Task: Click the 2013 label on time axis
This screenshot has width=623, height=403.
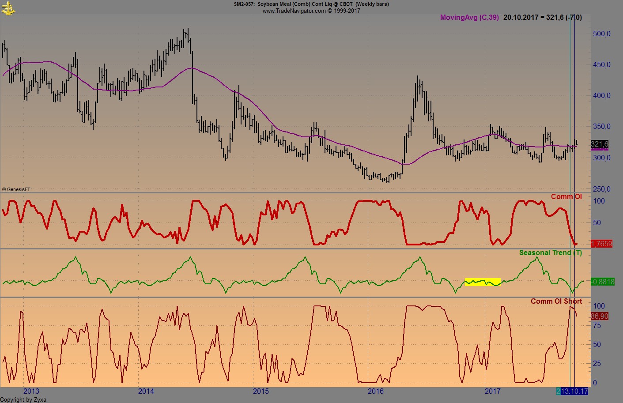Action: [31, 391]
